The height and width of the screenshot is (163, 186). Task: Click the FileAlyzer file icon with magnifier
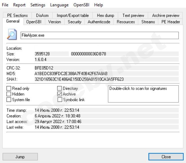(x=12, y=34)
